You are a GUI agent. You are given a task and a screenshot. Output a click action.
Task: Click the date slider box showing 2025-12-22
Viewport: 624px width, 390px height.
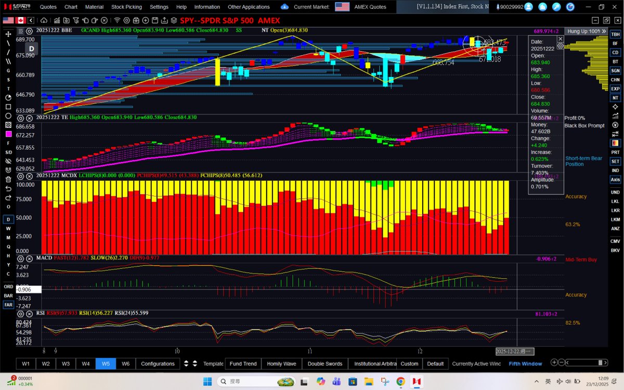click(x=515, y=352)
